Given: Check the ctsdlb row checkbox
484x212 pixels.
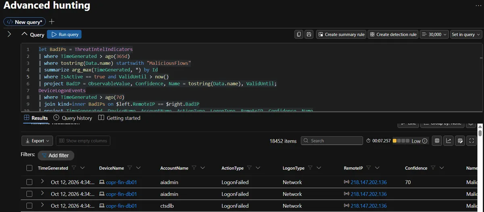Looking at the screenshot, I should click(x=29, y=206).
